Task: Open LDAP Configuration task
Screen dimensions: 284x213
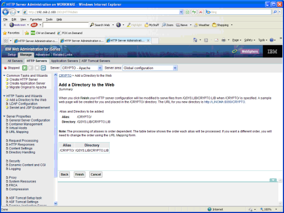Action: tap(23, 104)
